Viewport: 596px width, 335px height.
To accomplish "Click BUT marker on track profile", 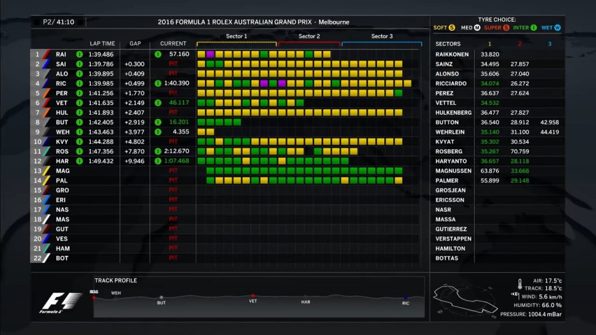I will pos(162,297).
